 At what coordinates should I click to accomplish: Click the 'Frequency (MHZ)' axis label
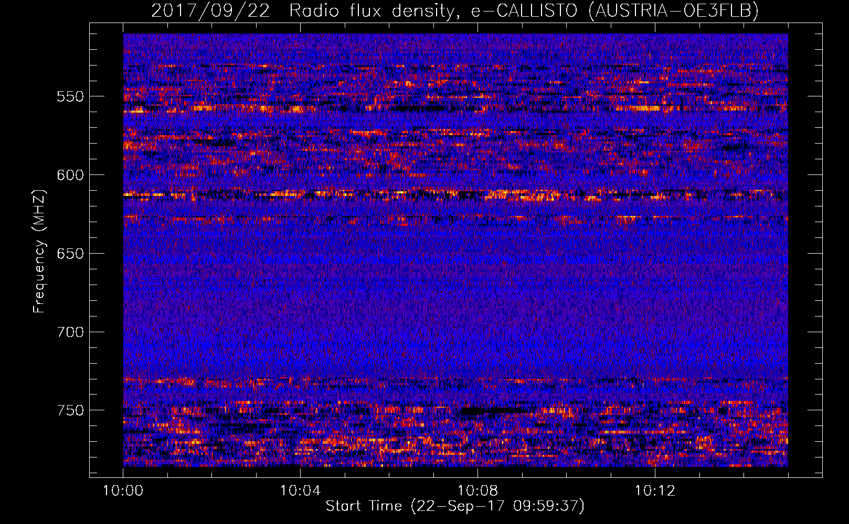pyautogui.click(x=40, y=250)
